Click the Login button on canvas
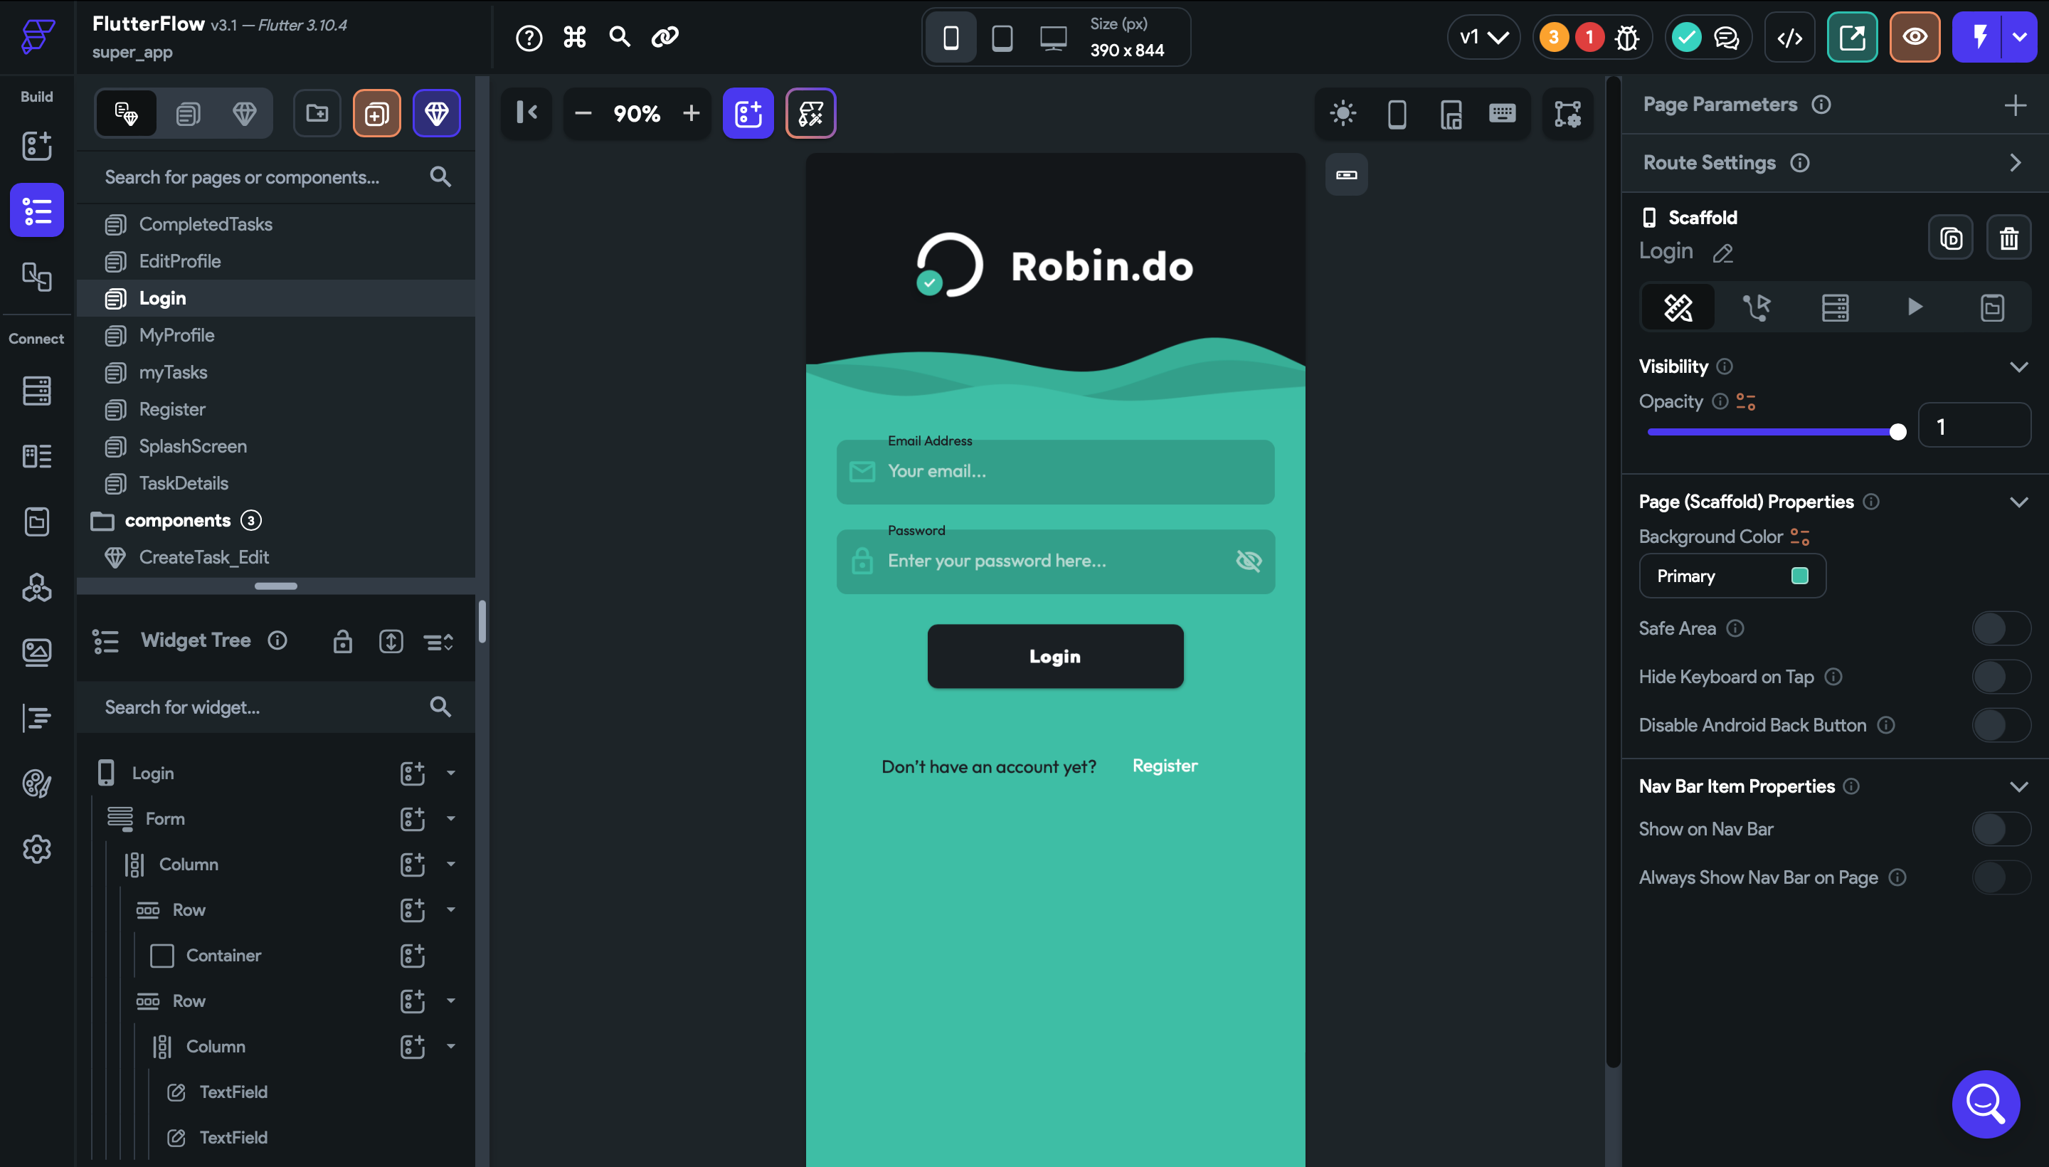The height and width of the screenshot is (1167, 2049). click(1054, 655)
